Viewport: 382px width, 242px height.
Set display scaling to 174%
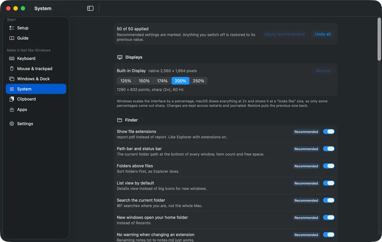162,81
